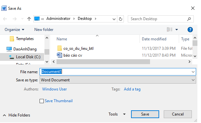The image size is (201, 123).
Task: Select Local Disk (C:) in sidebar
Action: point(28,57)
